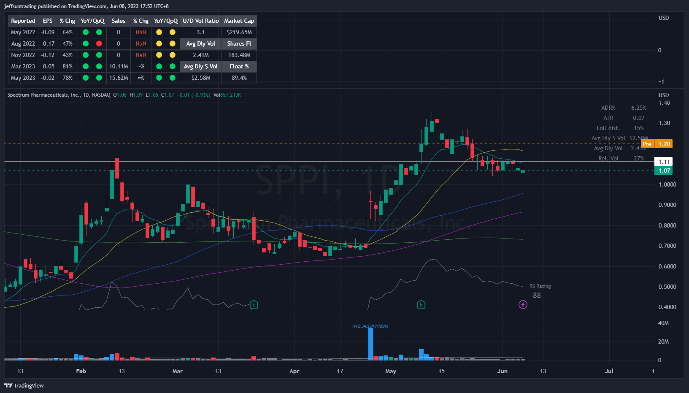Click the Jul date axis label
Screen dimensions: 689x393
pos(609,371)
